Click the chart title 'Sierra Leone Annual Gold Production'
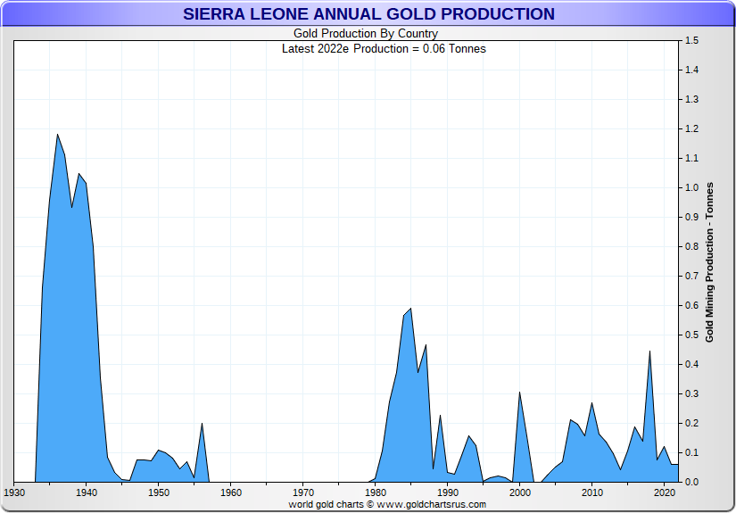Image resolution: width=736 pixels, height=513 pixels. click(368, 14)
